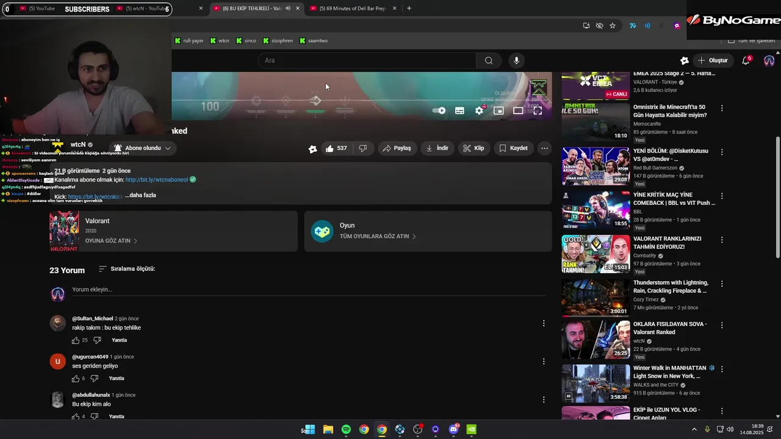Open rufi yayın bookmark

point(189,41)
